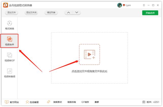The image size is (163, 107).
Task: Select the 视频合并 sidebar icon
Action: tap(10, 39)
